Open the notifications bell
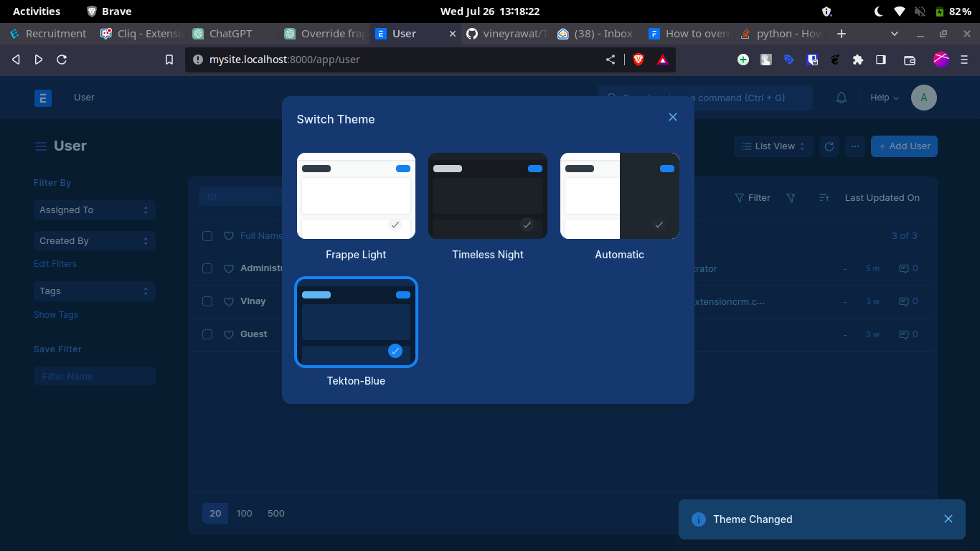 [841, 98]
